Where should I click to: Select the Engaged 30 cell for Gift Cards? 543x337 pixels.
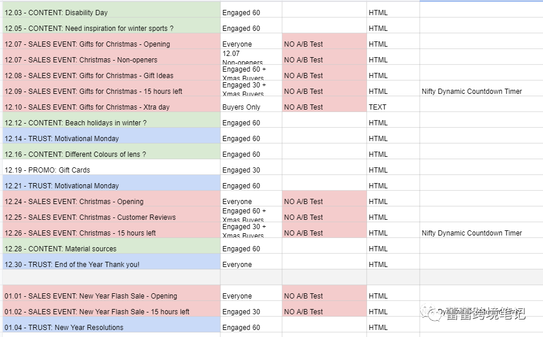[x=251, y=167]
